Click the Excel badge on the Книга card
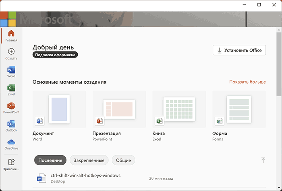Viewport: 282px width, 191px height. (x=160, y=121)
